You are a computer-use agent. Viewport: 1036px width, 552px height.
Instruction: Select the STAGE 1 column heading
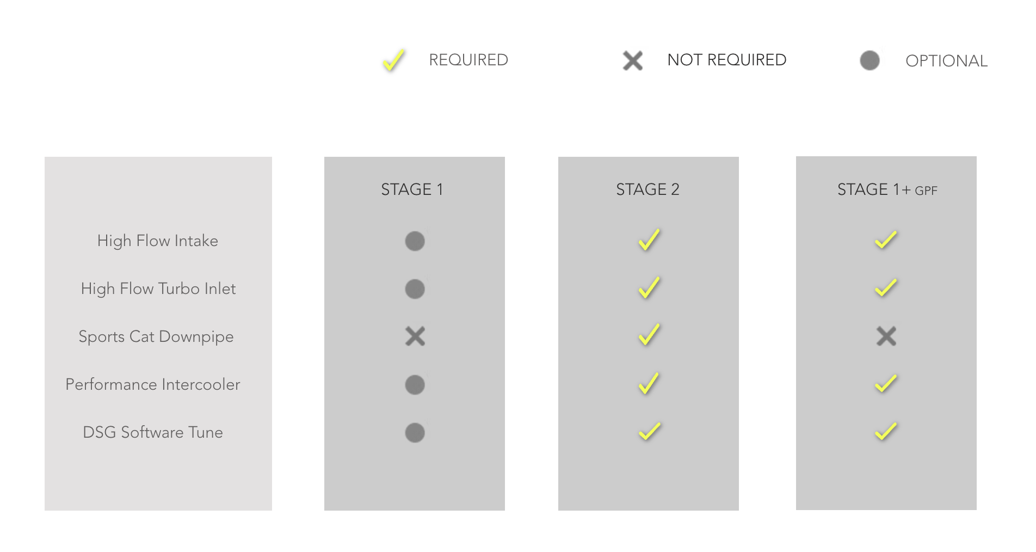tap(412, 189)
